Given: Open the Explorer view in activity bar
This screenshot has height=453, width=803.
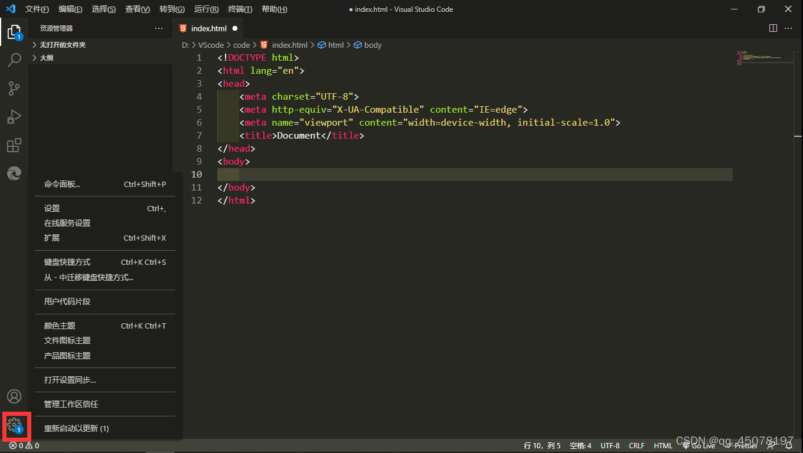Looking at the screenshot, I should tap(14, 32).
